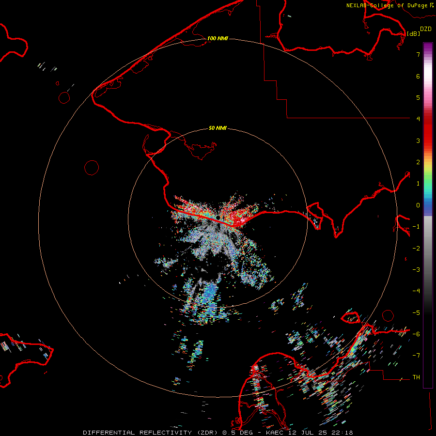
Task: Select the minus 5 dB scale label
Action: (x=416, y=313)
